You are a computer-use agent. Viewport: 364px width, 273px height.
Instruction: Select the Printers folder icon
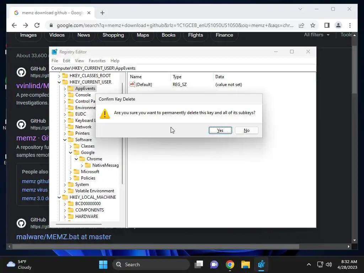coord(71,133)
